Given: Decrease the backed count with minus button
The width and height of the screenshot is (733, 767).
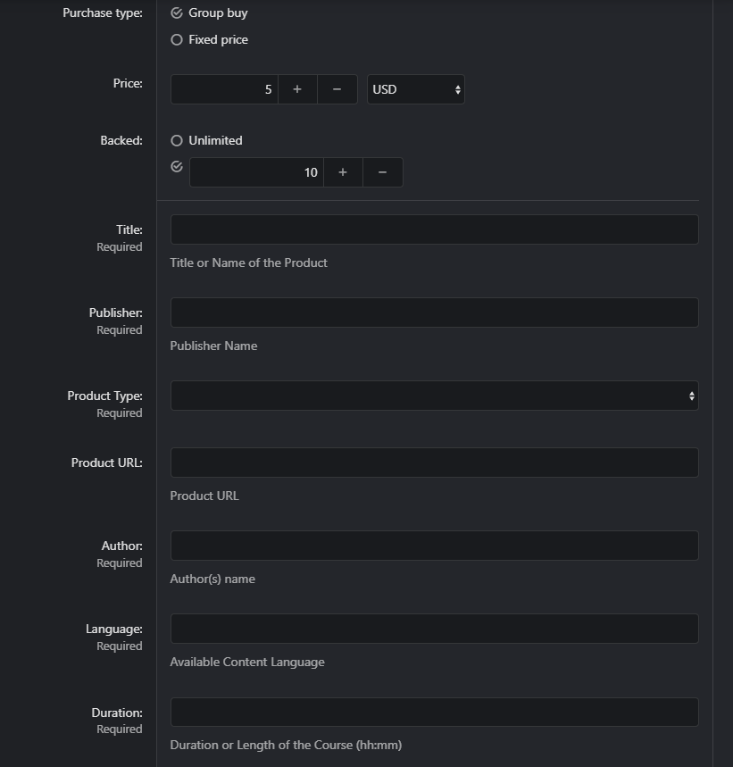Looking at the screenshot, I should tap(382, 171).
